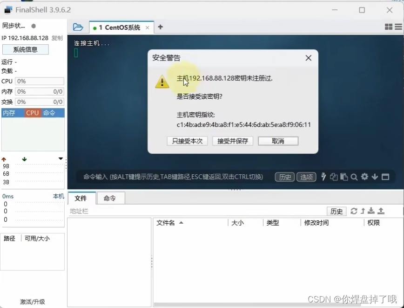The height and width of the screenshot is (308, 404).
Task: Open terminal search magnifier icon
Action: tap(354, 177)
